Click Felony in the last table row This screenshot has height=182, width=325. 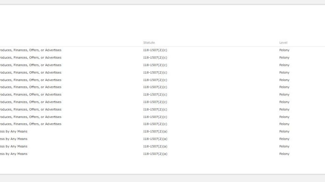284,154
